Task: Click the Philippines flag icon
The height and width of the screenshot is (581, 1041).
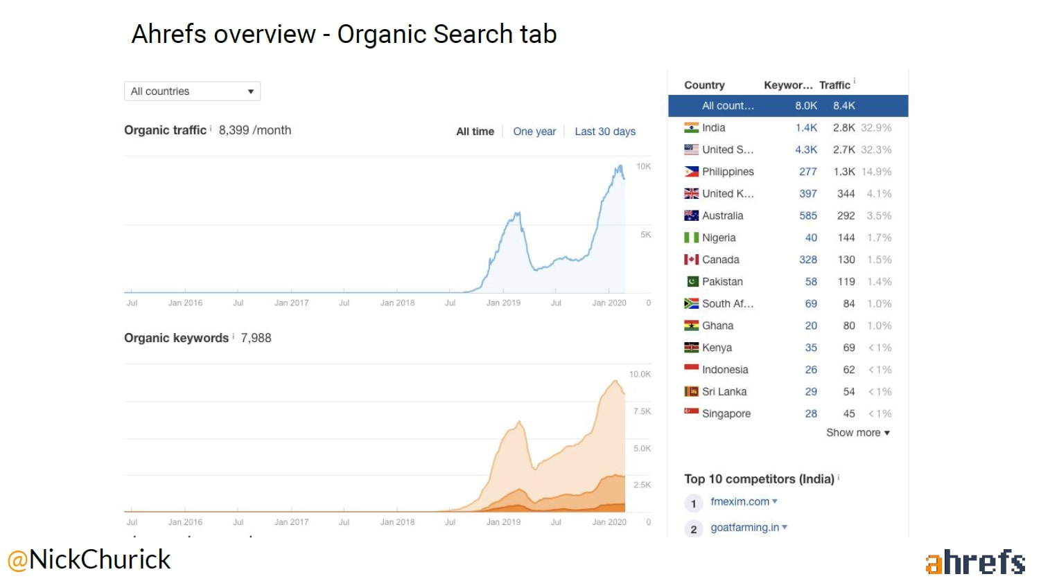Action: (691, 172)
